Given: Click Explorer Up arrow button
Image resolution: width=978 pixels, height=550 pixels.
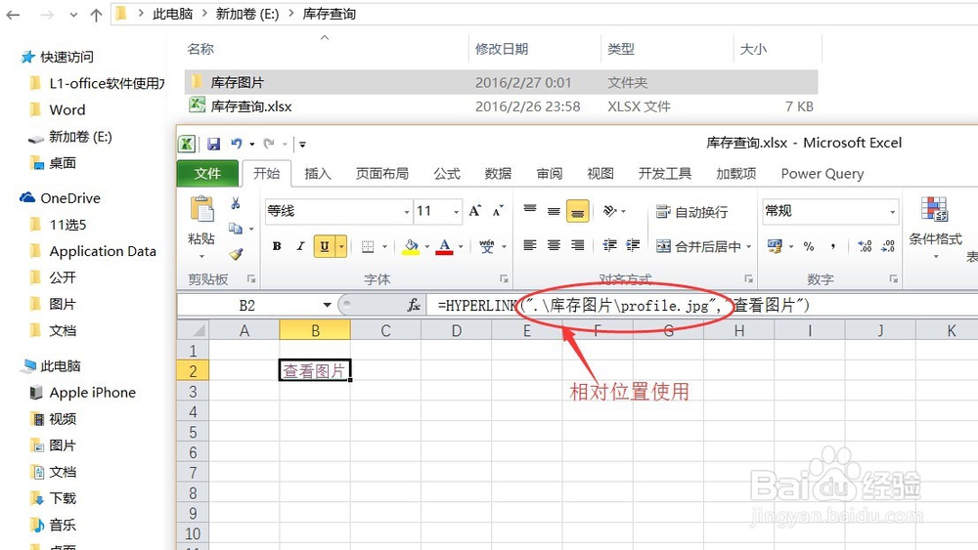Looking at the screenshot, I should [x=96, y=15].
